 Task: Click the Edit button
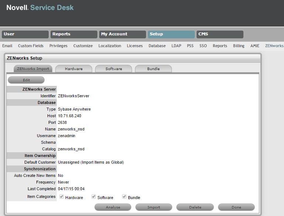(26, 80)
